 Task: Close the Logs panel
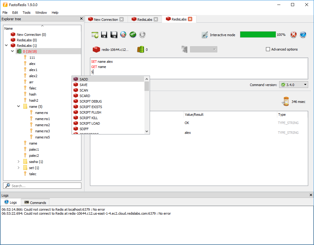tap(311, 195)
